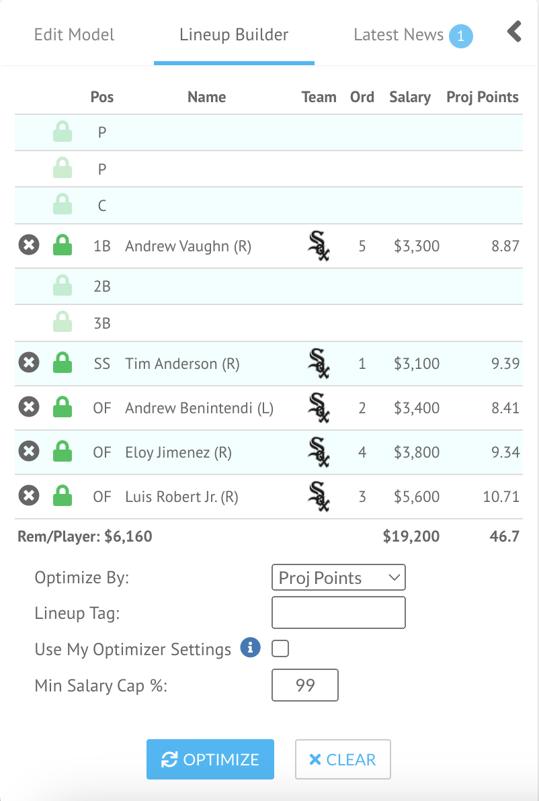
Task: Select the Lineup Builder tab
Action: point(234,35)
